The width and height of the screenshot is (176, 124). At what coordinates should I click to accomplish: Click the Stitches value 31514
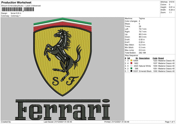tap(172, 2)
